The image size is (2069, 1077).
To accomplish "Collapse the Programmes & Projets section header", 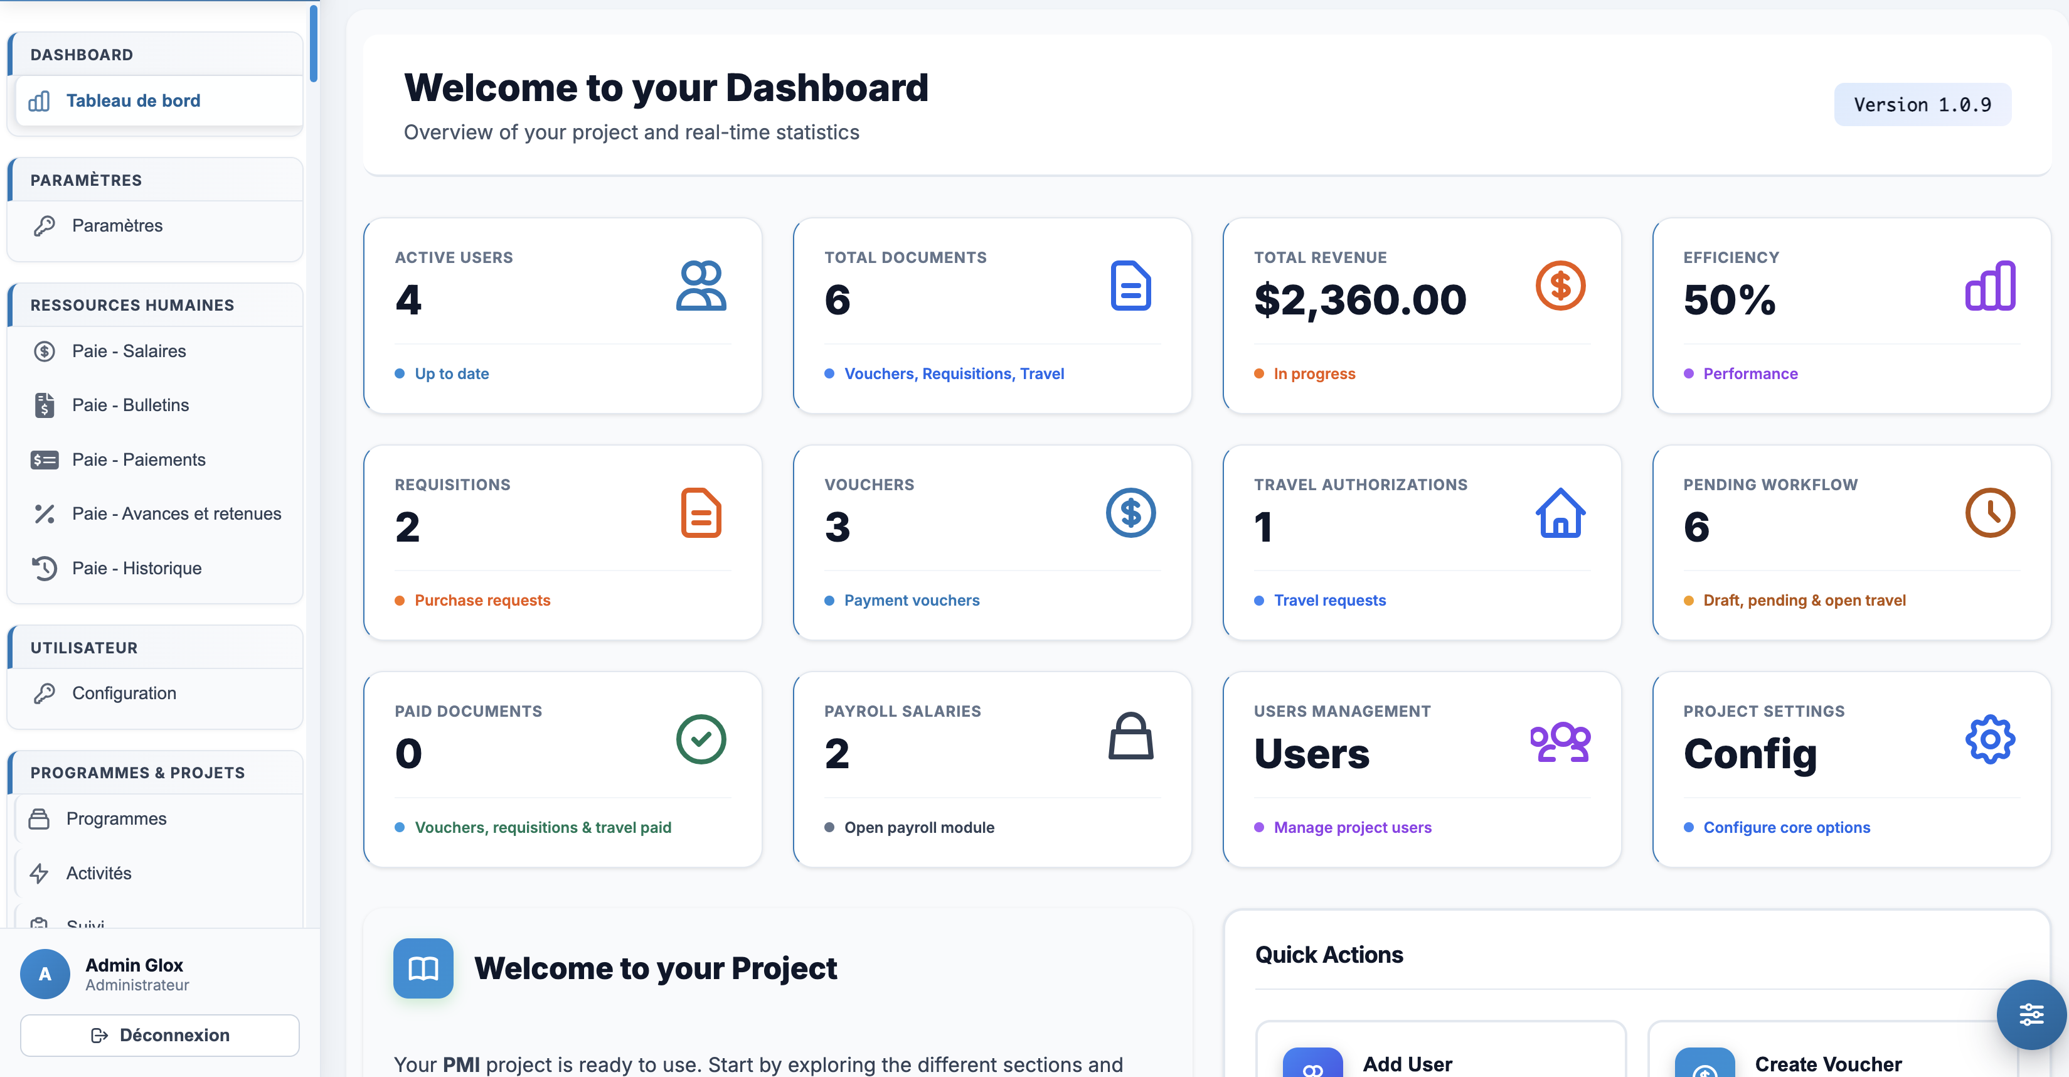I will click(156, 773).
